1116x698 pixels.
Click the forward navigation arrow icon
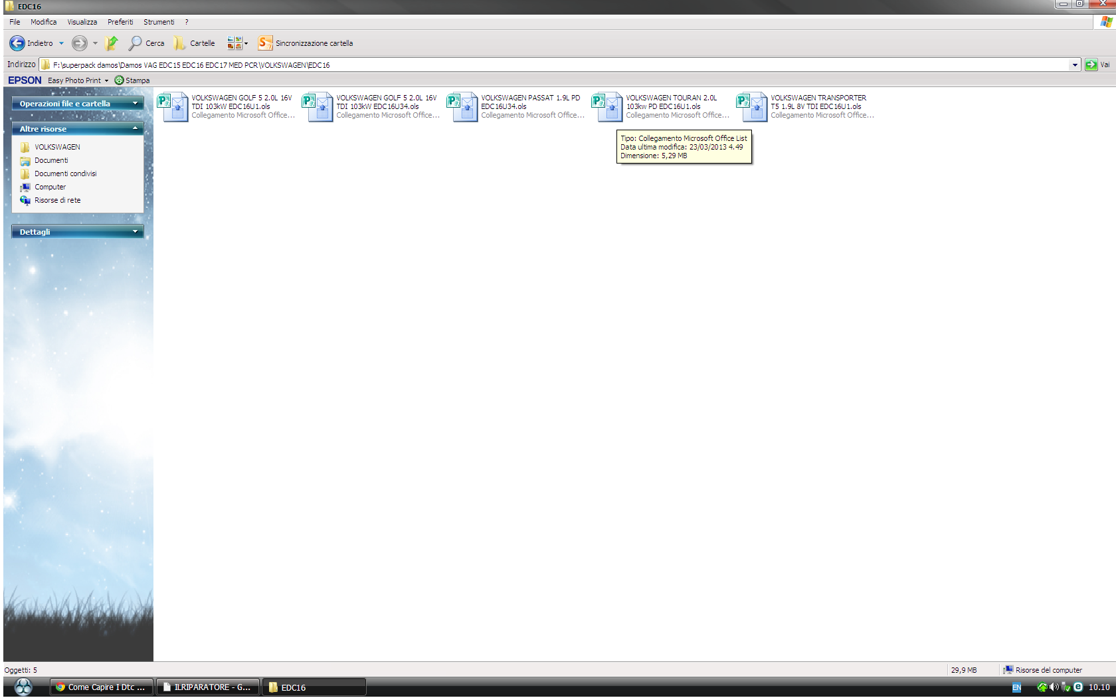(x=79, y=43)
